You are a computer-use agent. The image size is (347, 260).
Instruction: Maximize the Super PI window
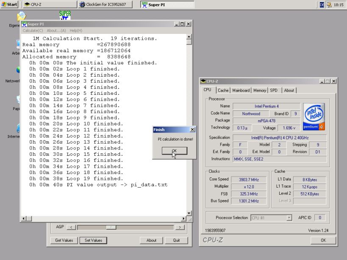[182, 24]
